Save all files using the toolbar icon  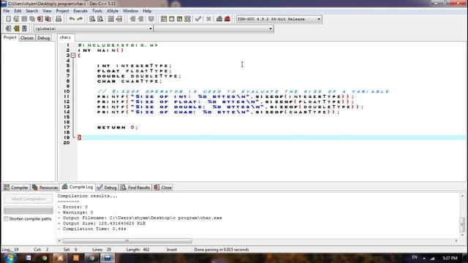point(32,19)
